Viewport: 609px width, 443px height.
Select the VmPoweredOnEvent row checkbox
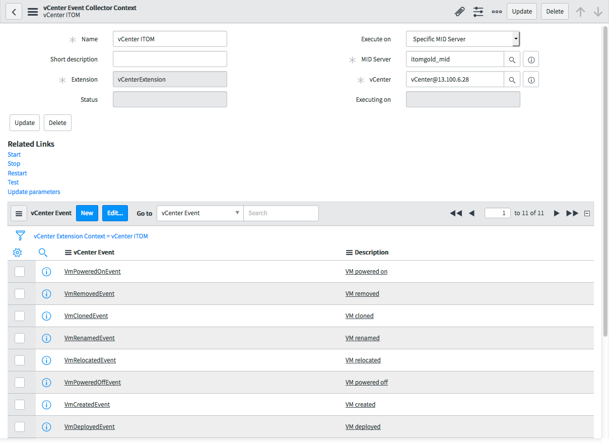[20, 272]
